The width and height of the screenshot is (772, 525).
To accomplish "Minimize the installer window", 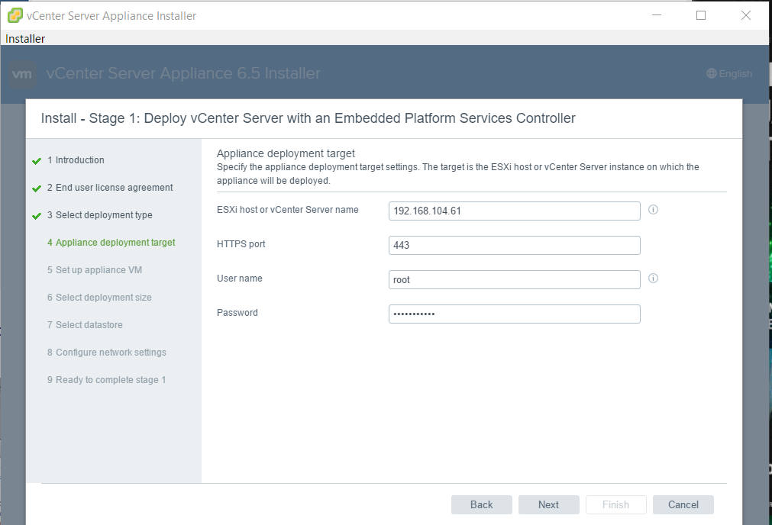I will (656, 15).
